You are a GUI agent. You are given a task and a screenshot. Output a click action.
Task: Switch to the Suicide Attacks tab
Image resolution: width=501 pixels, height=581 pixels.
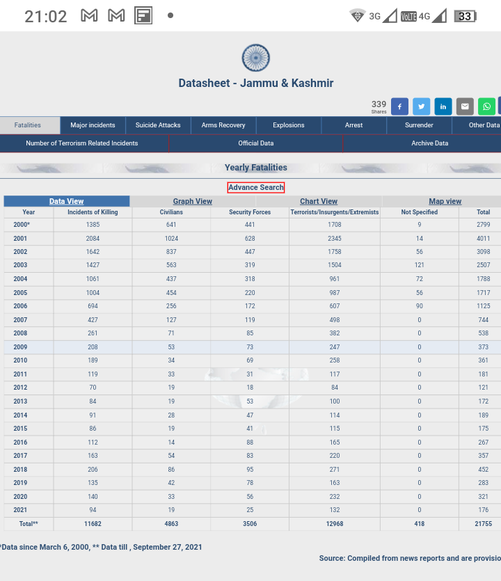158,125
